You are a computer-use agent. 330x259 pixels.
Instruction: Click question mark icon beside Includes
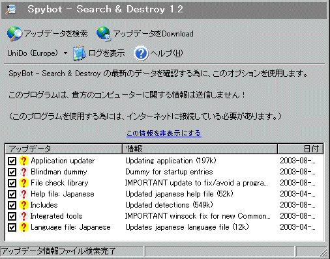pos(23,205)
